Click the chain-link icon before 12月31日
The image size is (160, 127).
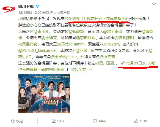pos(123,63)
